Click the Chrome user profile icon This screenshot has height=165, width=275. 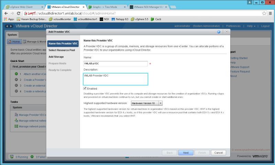tap(250, 2)
